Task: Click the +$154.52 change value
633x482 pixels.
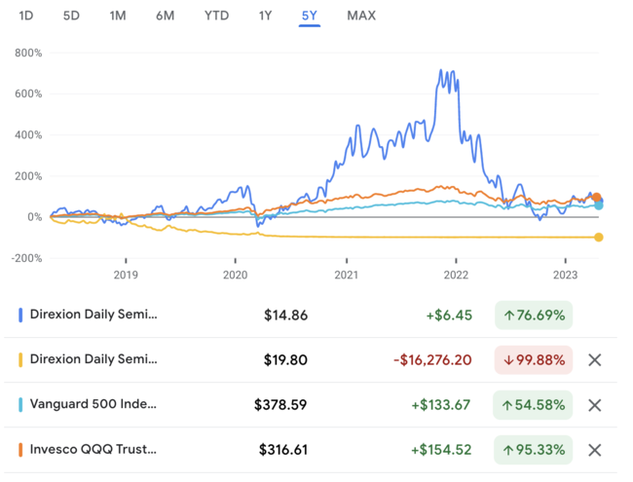Action: coord(441,450)
